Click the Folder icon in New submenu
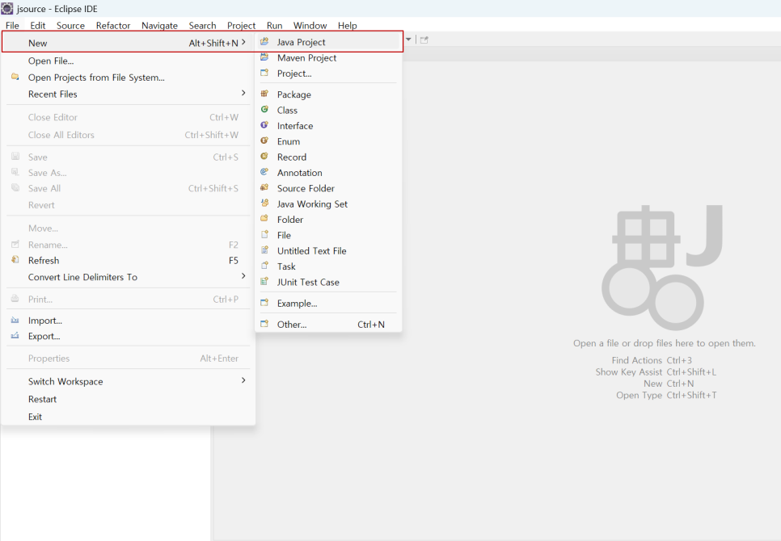Image resolution: width=781 pixels, height=541 pixels. (x=264, y=219)
